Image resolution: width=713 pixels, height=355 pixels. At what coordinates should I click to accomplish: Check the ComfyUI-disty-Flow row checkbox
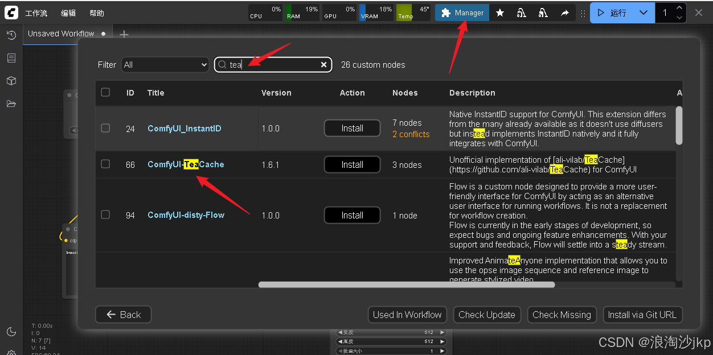(105, 214)
